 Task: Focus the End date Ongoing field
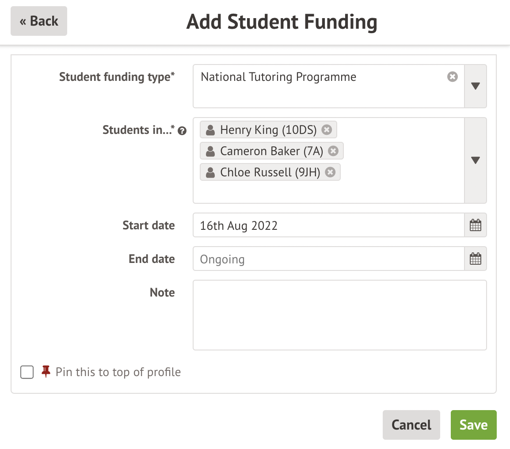(328, 259)
